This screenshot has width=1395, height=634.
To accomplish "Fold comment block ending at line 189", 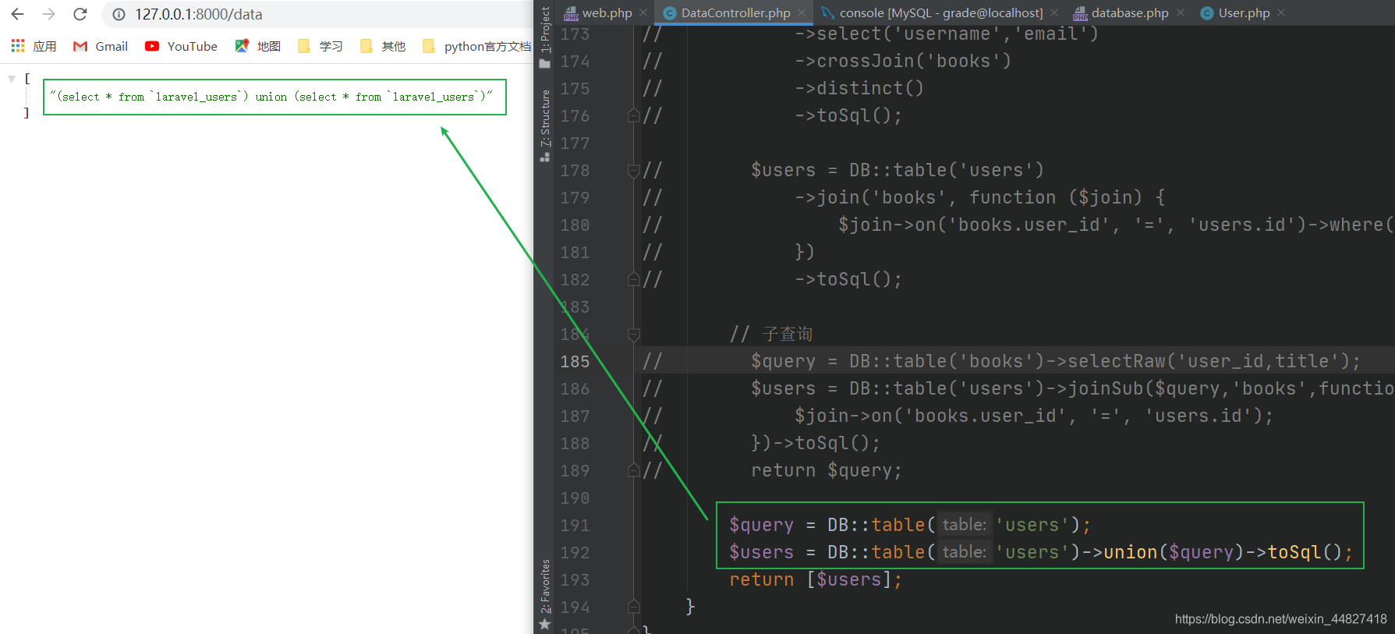I will [634, 470].
